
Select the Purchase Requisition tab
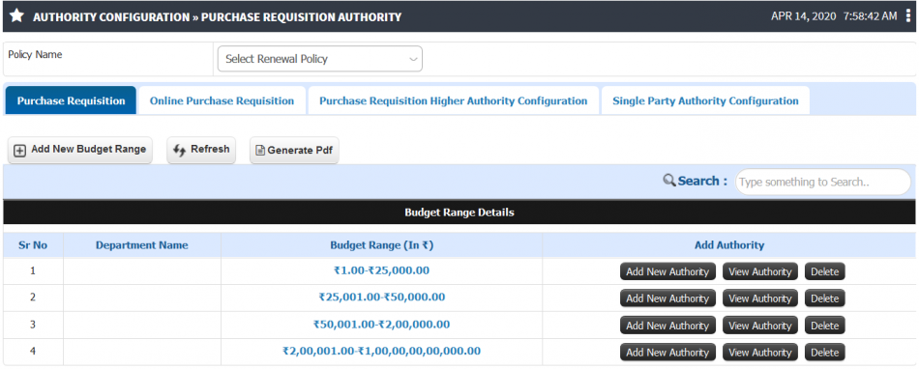(x=71, y=100)
